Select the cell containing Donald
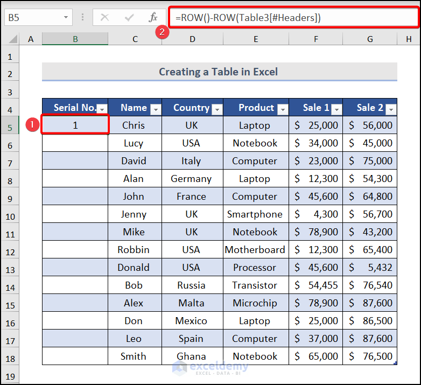421x385 pixels. click(135, 267)
